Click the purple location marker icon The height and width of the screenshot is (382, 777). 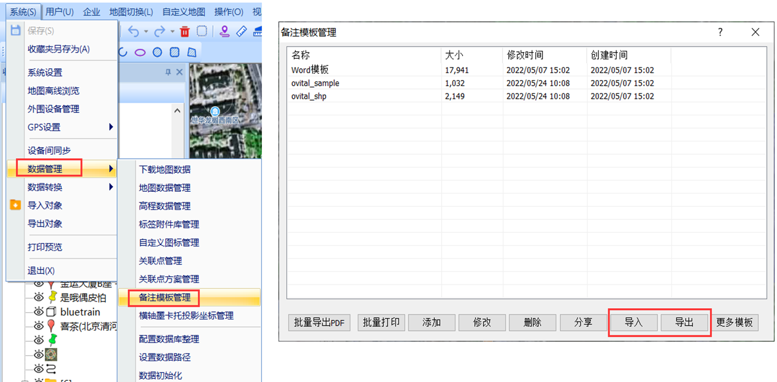pyautogui.click(x=224, y=31)
